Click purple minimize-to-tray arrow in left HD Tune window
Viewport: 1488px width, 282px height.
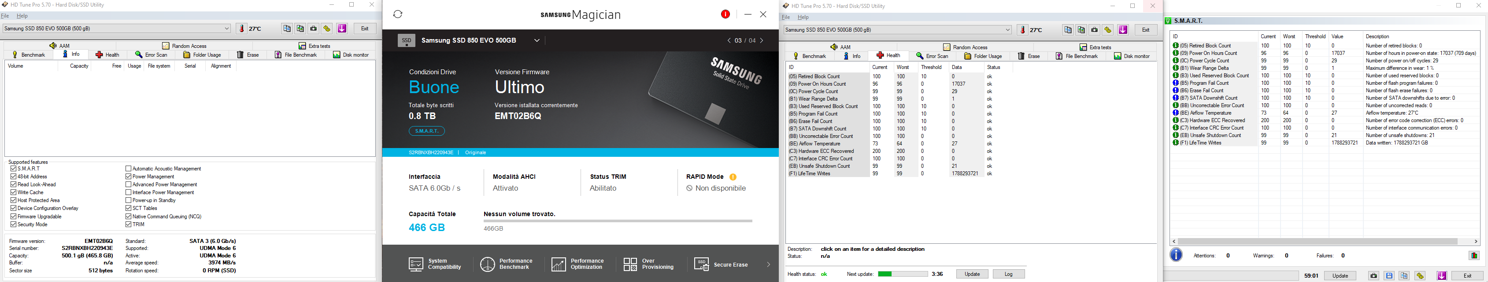tap(342, 29)
